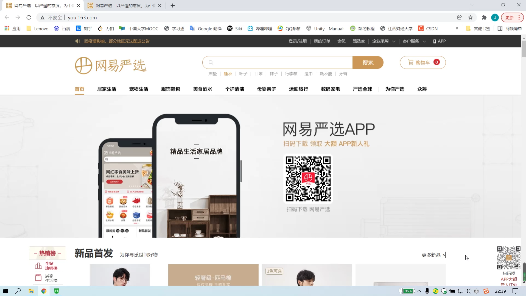The height and width of the screenshot is (296, 526).
Task: Open the 阅读清单 reading list
Action: pos(510,29)
